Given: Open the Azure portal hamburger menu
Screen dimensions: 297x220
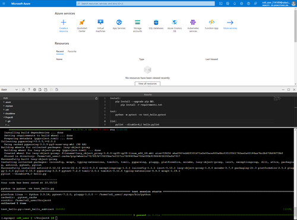Looking at the screenshot, I should 4,4.
